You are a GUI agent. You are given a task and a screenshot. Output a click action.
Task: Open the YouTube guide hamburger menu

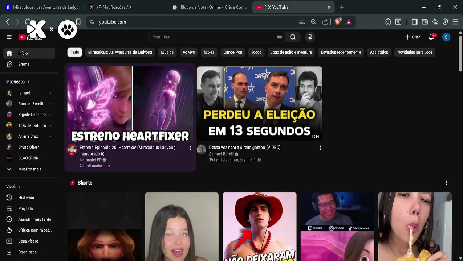pos(9,37)
